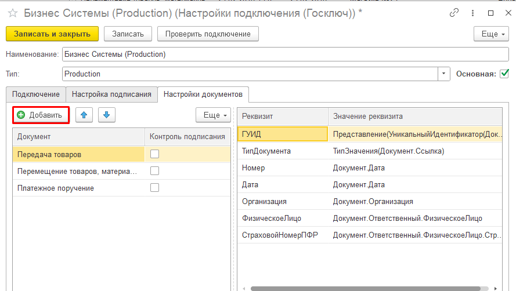Screen dimensions: 516x291
Task: Check signing control for Платежное поручение
Action: tap(154, 188)
